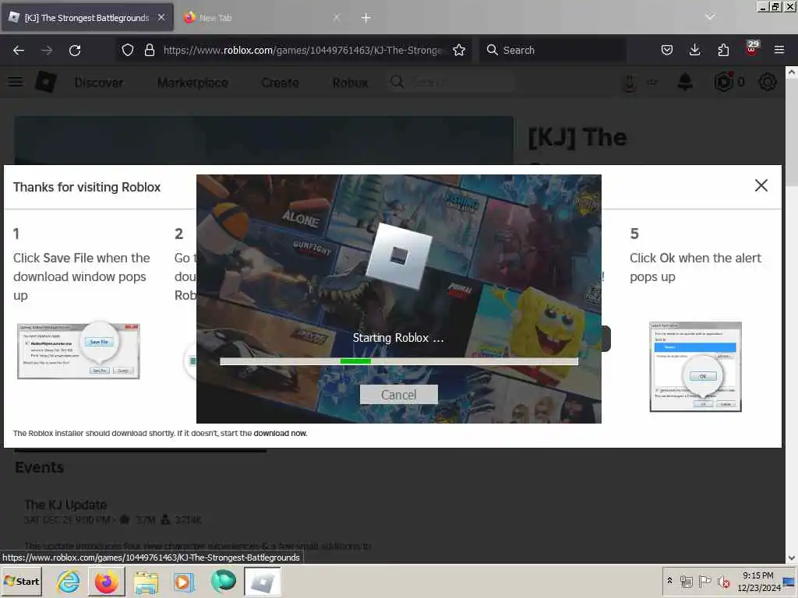This screenshot has height=598, width=798.
Task: Open the Save to Pocket icon
Action: [667, 50]
